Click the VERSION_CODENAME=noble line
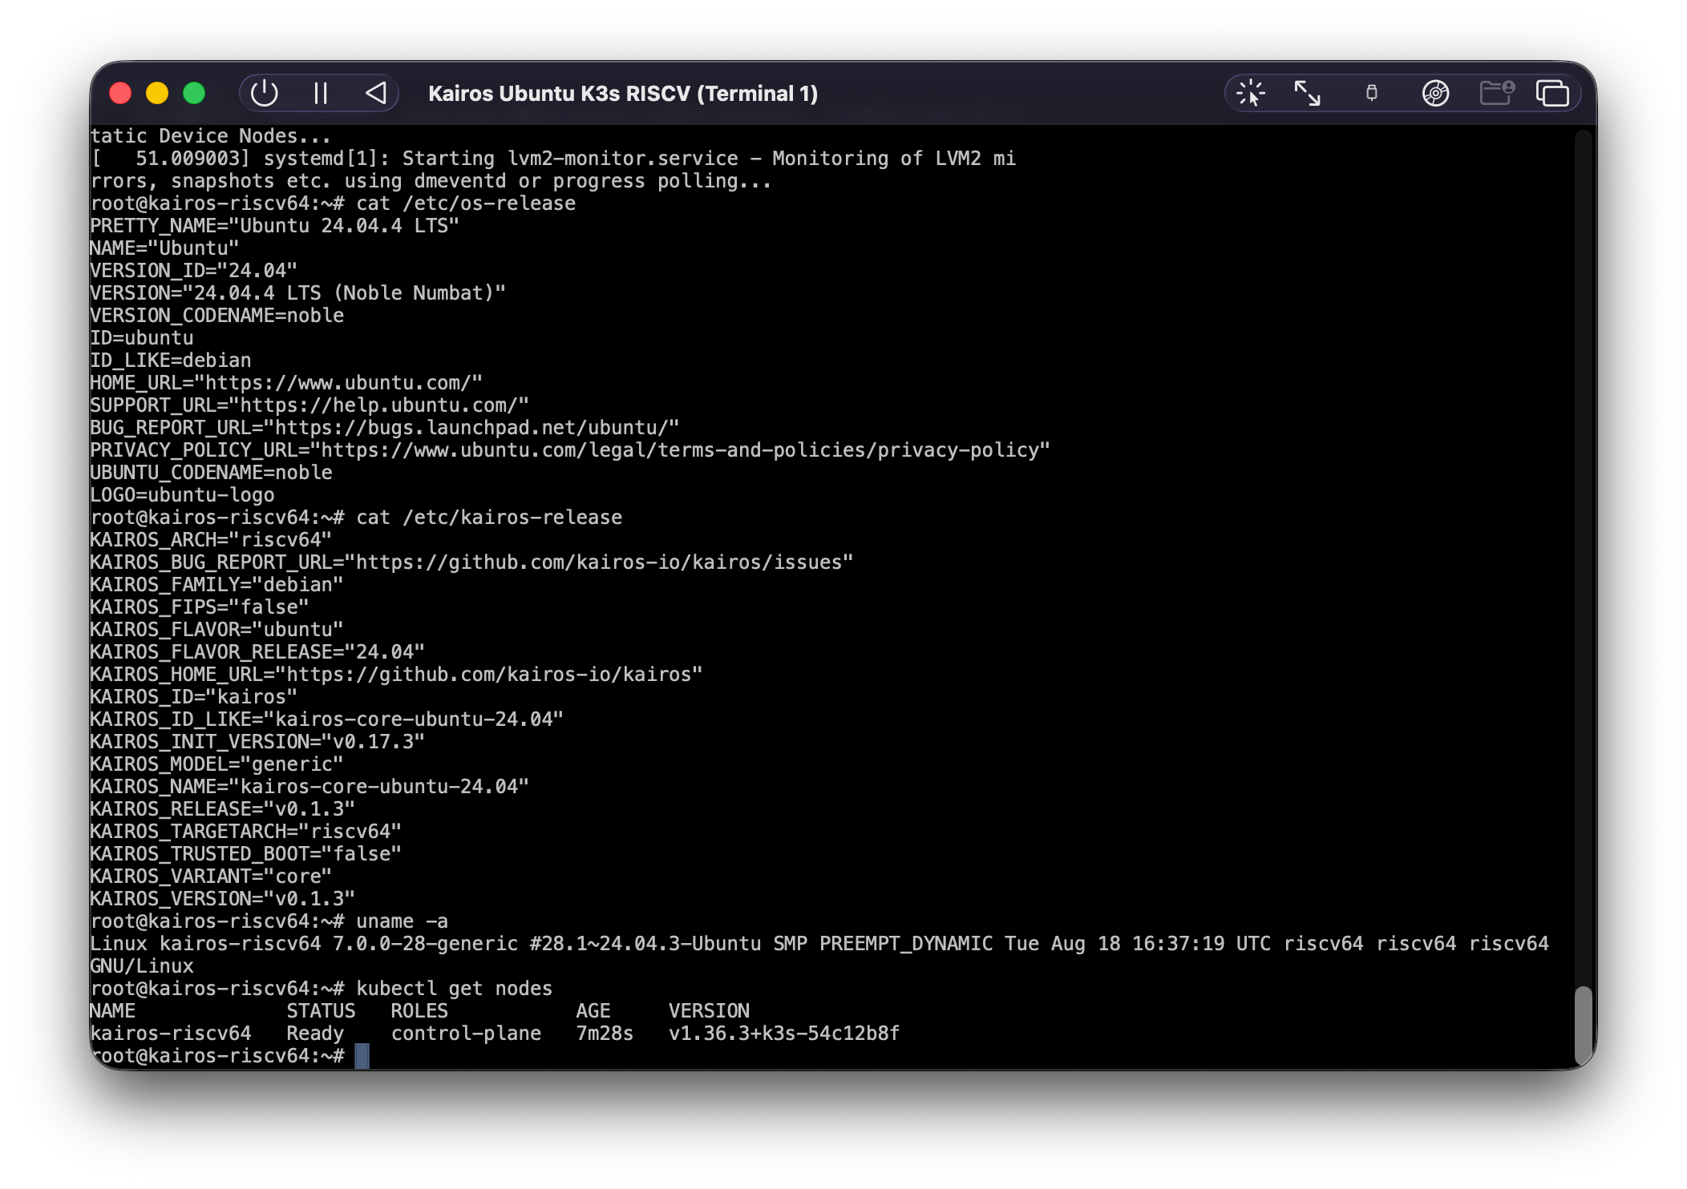The image size is (1687, 1189). coord(216,316)
